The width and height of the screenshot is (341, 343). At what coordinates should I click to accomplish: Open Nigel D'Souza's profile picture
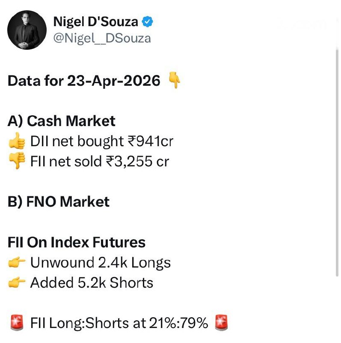pyautogui.click(x=27, y=30)
